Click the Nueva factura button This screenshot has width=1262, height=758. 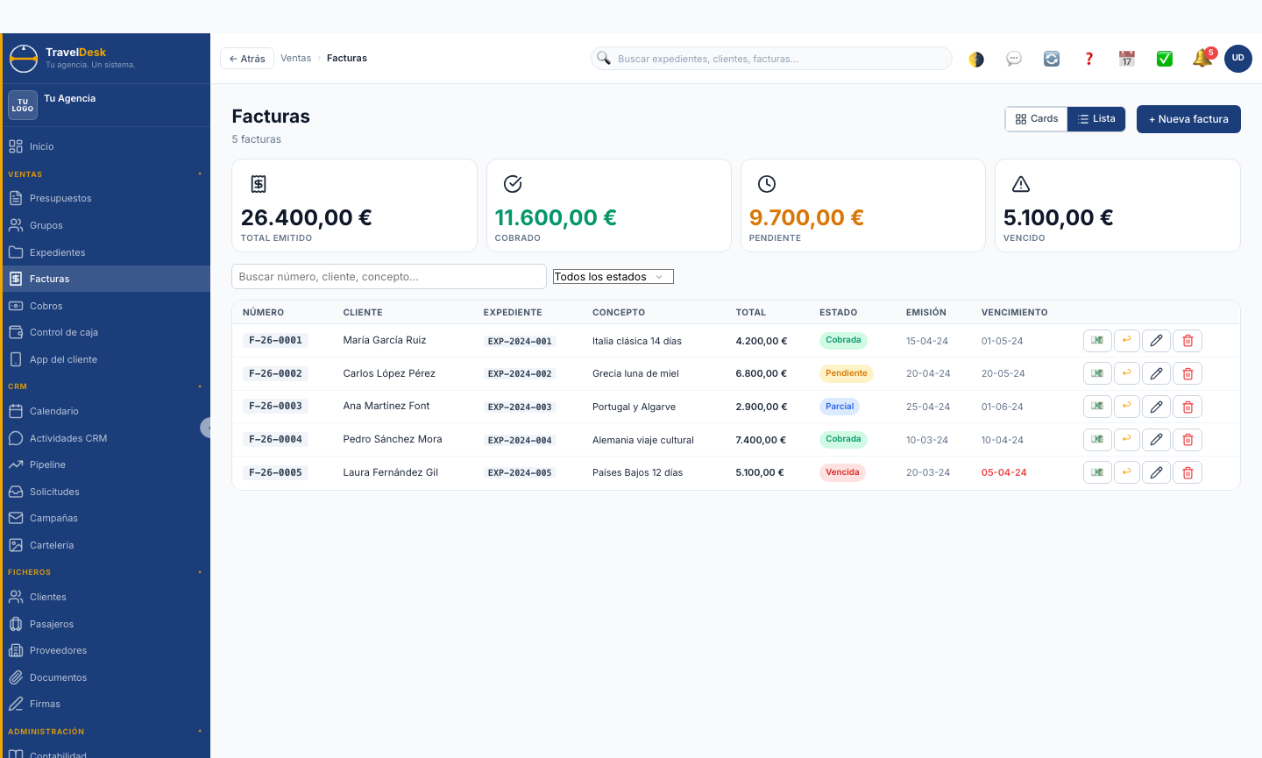tap(1188, 119)
